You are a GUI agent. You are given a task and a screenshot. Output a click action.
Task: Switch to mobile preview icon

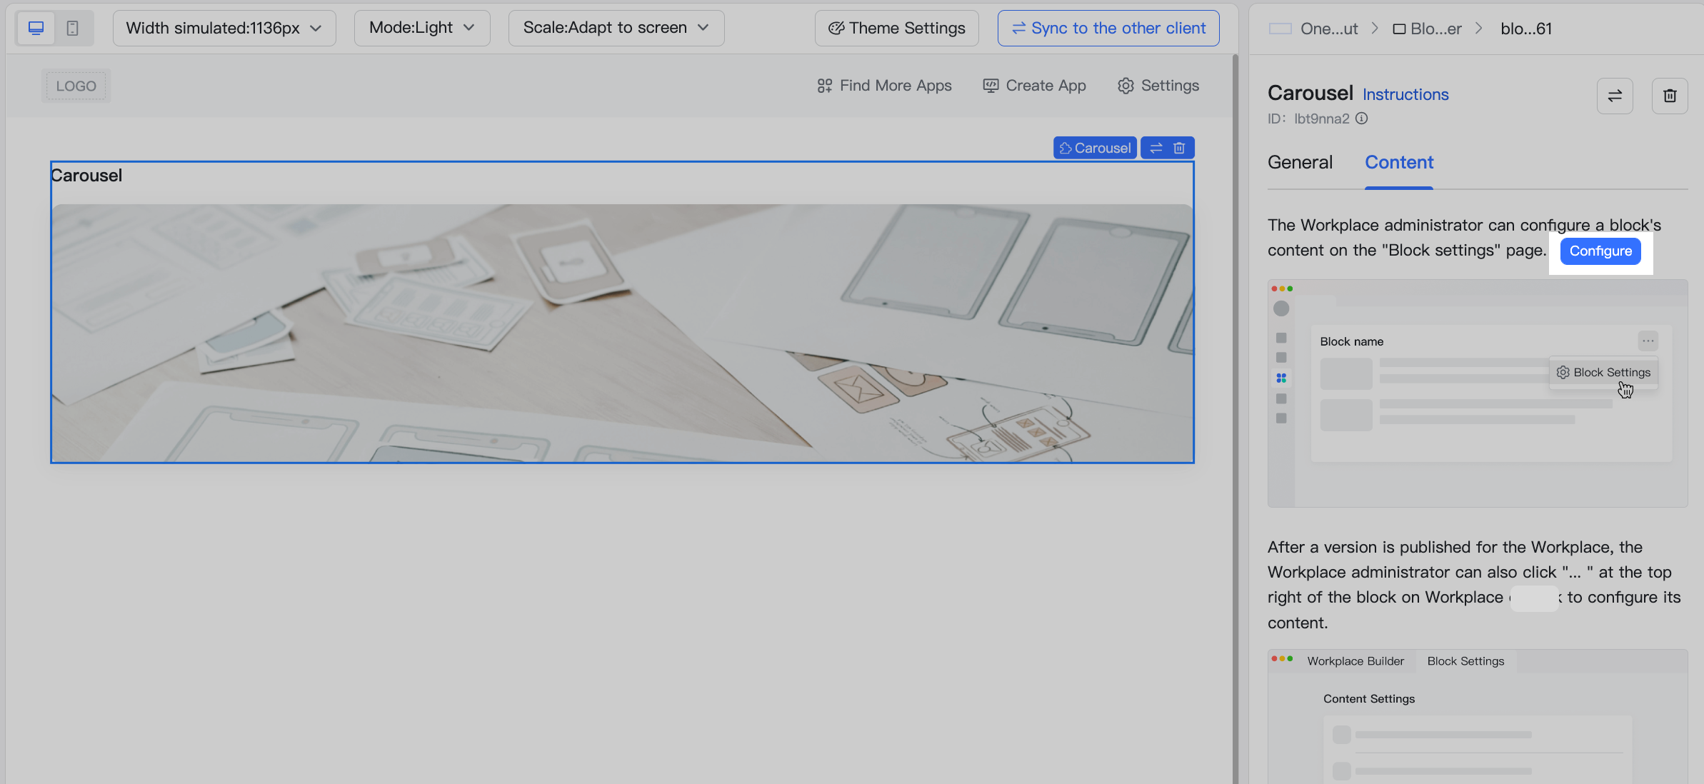pyautogui.click(x=73, y=29)
